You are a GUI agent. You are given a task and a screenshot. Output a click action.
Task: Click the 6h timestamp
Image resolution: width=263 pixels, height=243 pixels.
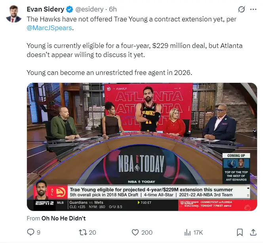113,10
